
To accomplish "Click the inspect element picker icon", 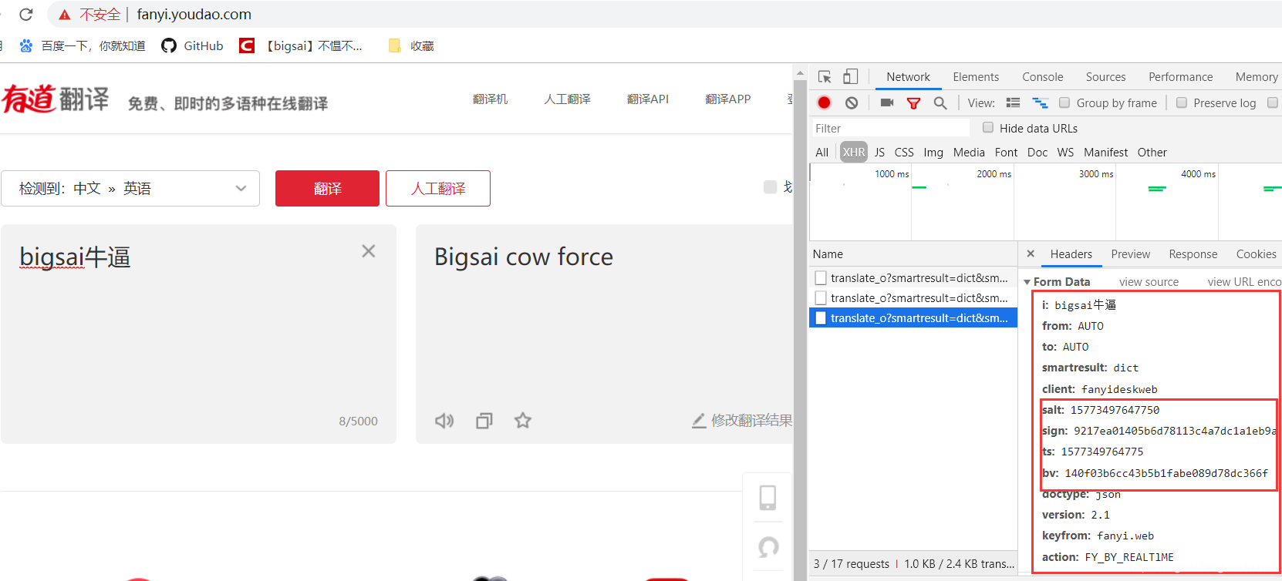I will point(825,77).
